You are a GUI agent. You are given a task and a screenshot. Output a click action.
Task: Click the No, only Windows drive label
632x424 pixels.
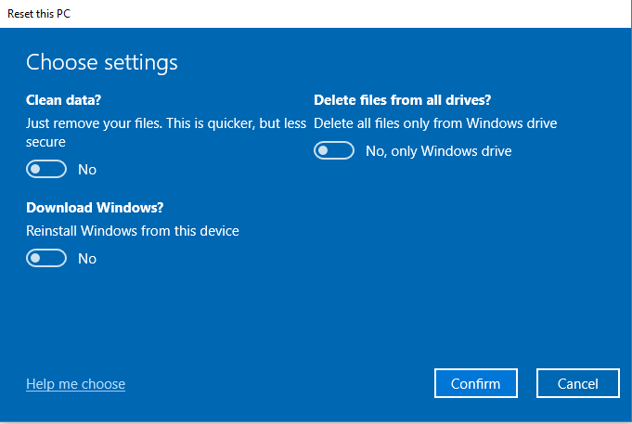point(438,150)
